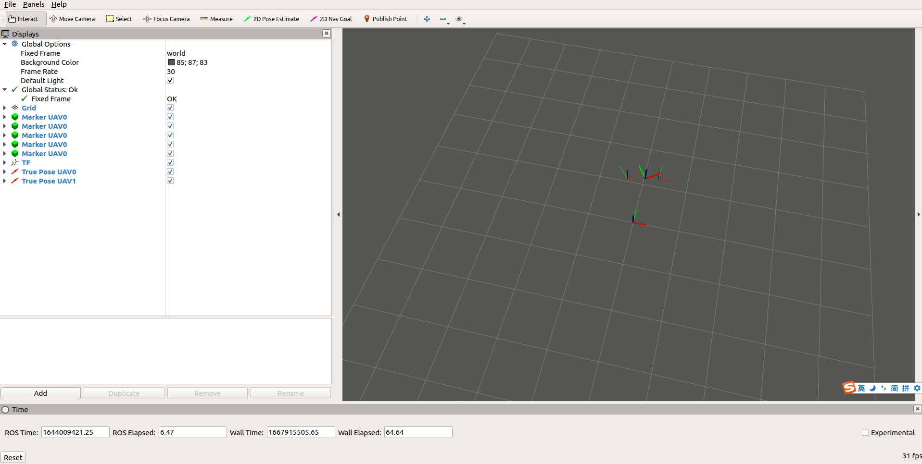Viewport: 922px width, 464px height.
Task: Open the Background Color swatch
Action: [172, 62]
